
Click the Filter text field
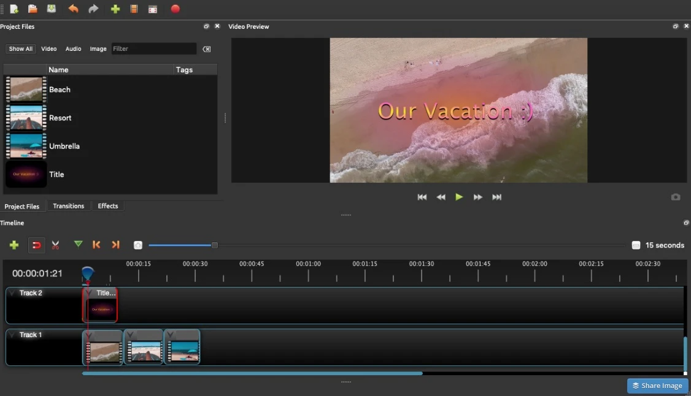(x=153, y=49)
